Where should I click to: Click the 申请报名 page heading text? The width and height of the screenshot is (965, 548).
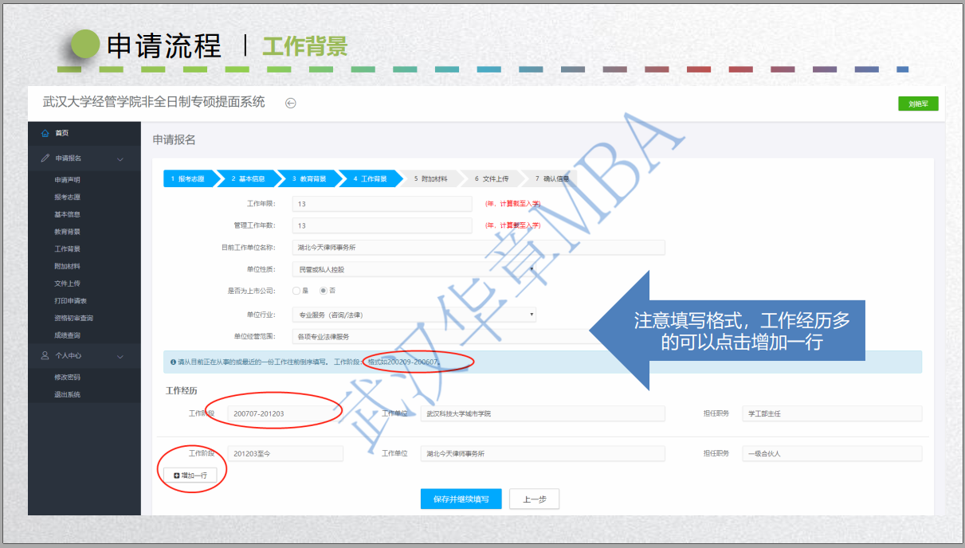click(x=174, y=140)
